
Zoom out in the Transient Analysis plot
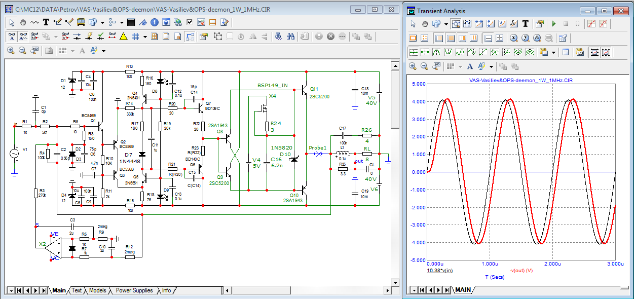(424, 66)
